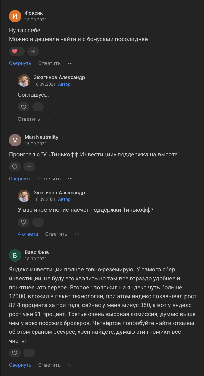This screenshot has height=376, width=204.
Task: Click Ваво Фыв's «В» avatar
Action: point(15,255)
